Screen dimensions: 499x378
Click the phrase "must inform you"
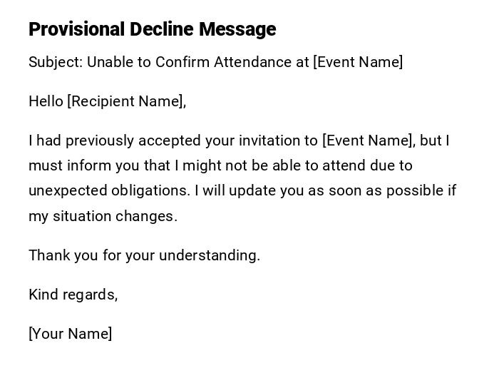(75, 165)
